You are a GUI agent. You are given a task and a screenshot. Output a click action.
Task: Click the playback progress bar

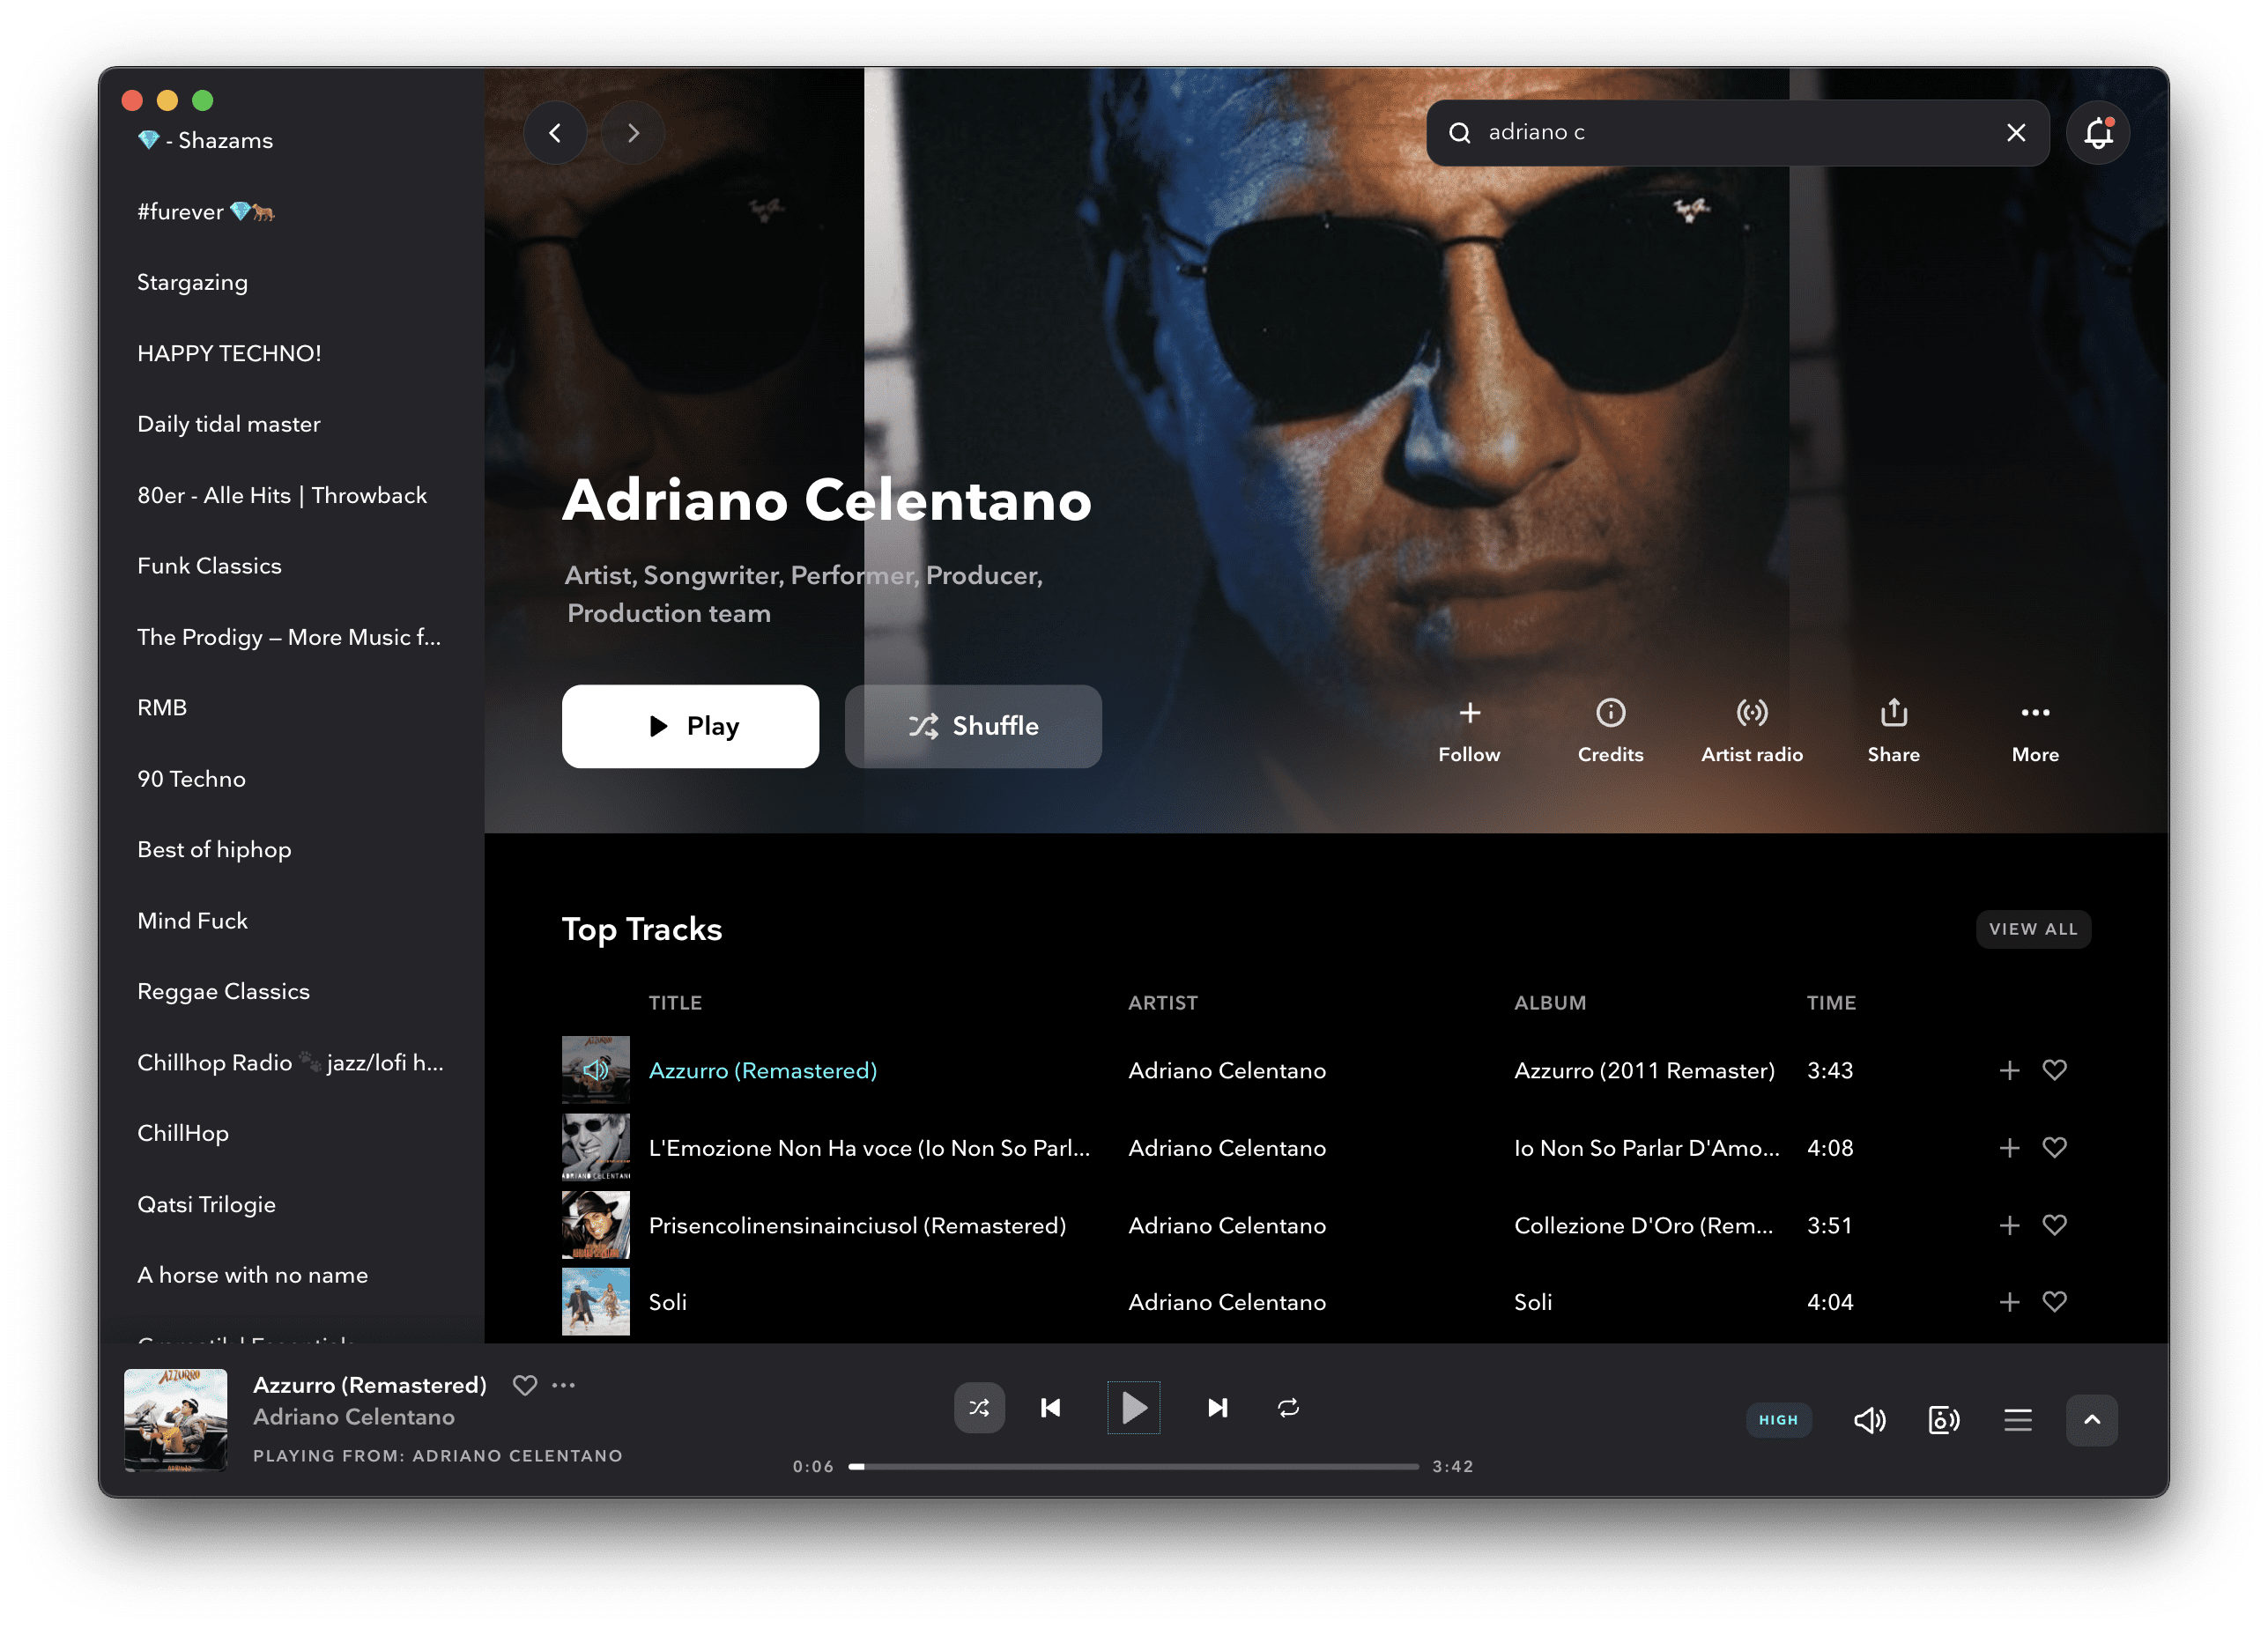point(1134,1466)
